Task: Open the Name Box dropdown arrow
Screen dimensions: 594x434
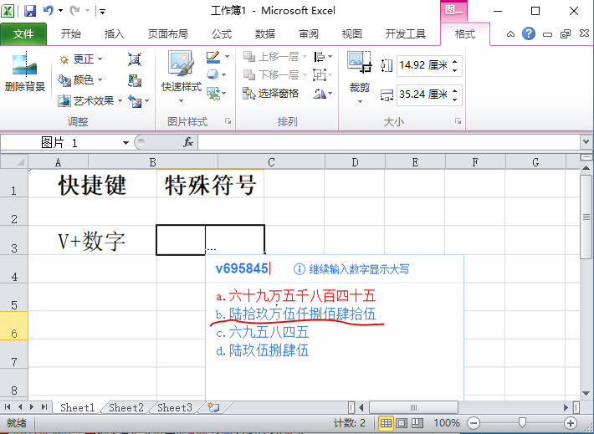Action: click(125, 143)
